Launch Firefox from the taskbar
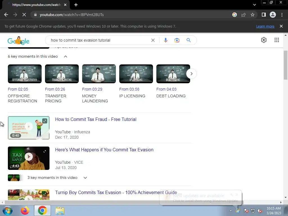 click(x=25, y=210)
